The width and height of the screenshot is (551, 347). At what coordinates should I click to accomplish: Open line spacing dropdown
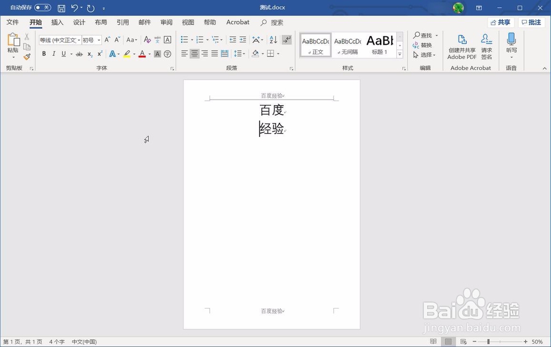point(240,53)
